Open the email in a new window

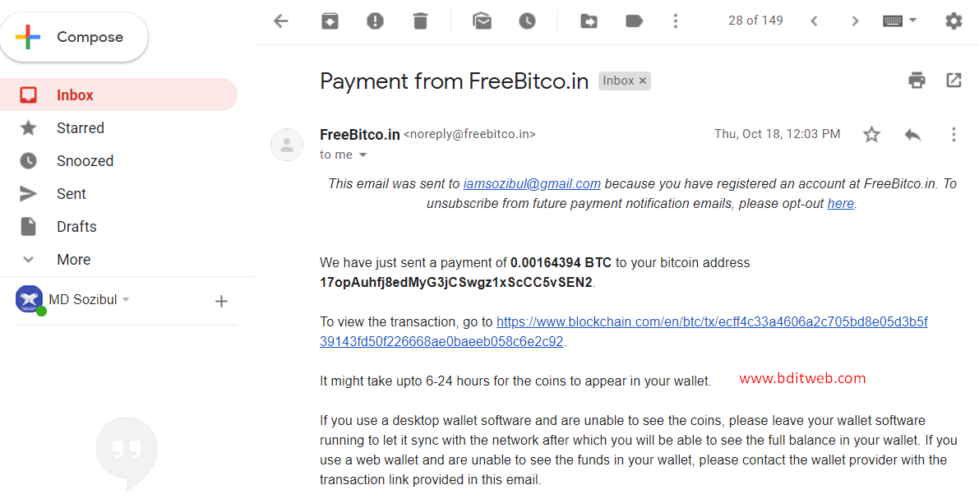954,80
